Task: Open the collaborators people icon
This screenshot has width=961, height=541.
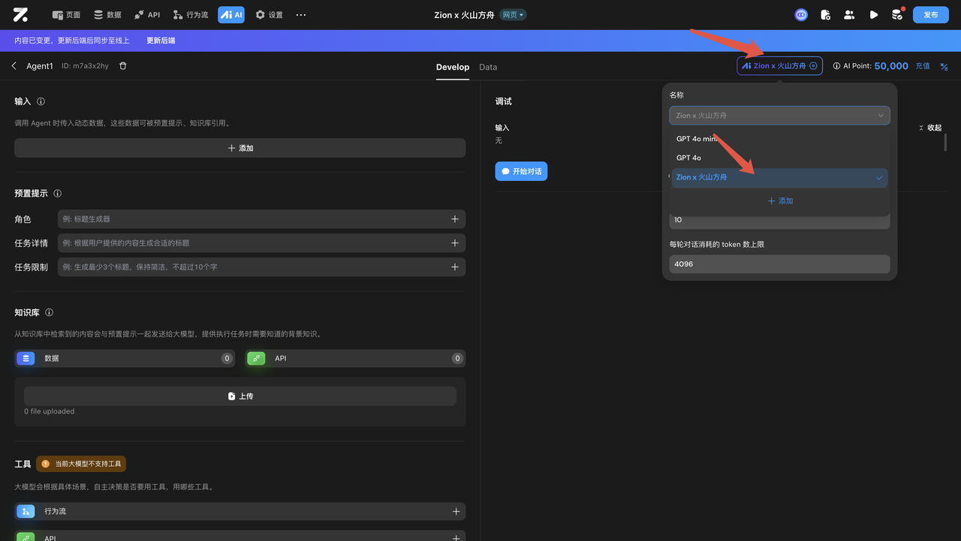Action: [x=849, y=14]
